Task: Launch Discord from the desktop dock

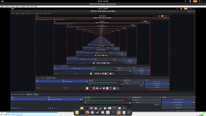Action: (92, 112)
